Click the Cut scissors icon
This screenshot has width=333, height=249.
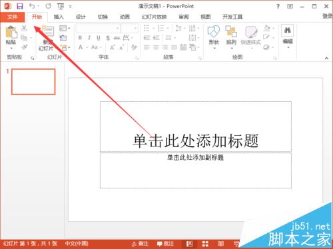[x=24, y=28]
